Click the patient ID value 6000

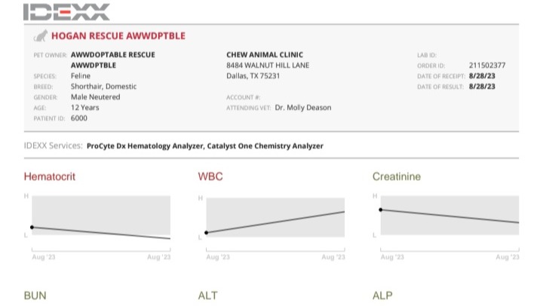[x=79, y=118]
